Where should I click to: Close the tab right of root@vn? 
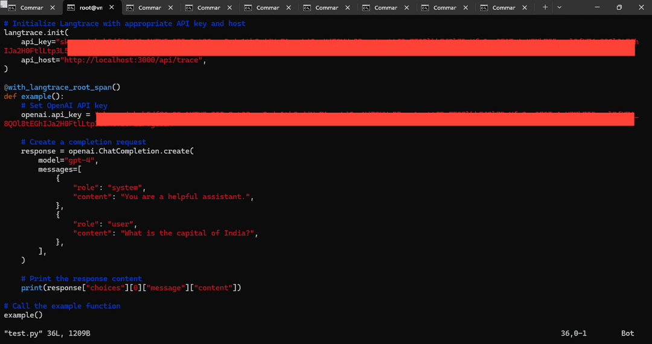tap(171, 8)
